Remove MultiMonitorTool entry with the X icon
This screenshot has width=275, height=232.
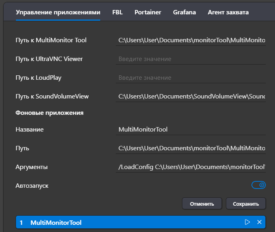(259, 222)
